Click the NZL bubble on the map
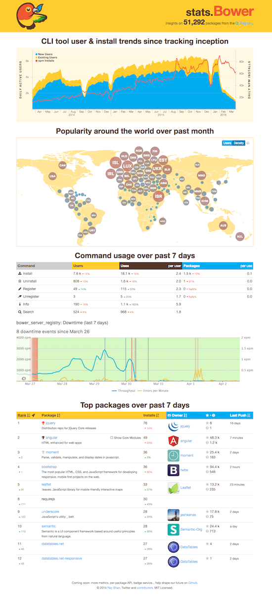This screenshot has height=595, width=272. (x=240, y=237)
